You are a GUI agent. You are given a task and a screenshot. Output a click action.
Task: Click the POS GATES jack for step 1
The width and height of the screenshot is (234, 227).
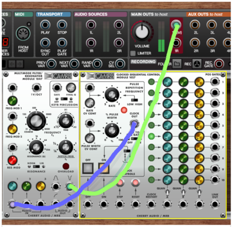215,82
